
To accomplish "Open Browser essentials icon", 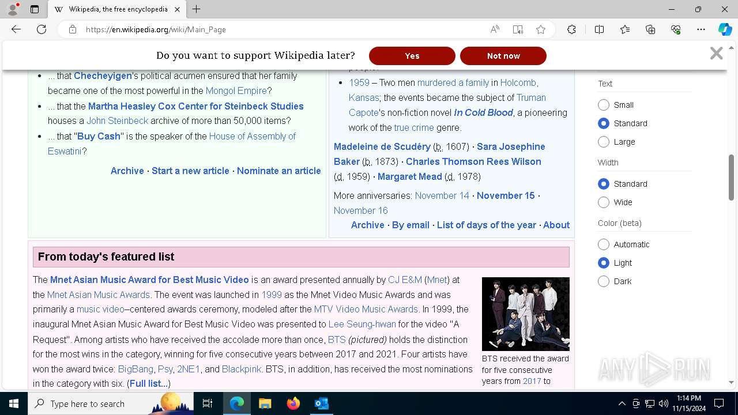I will [x=676, y=29].
